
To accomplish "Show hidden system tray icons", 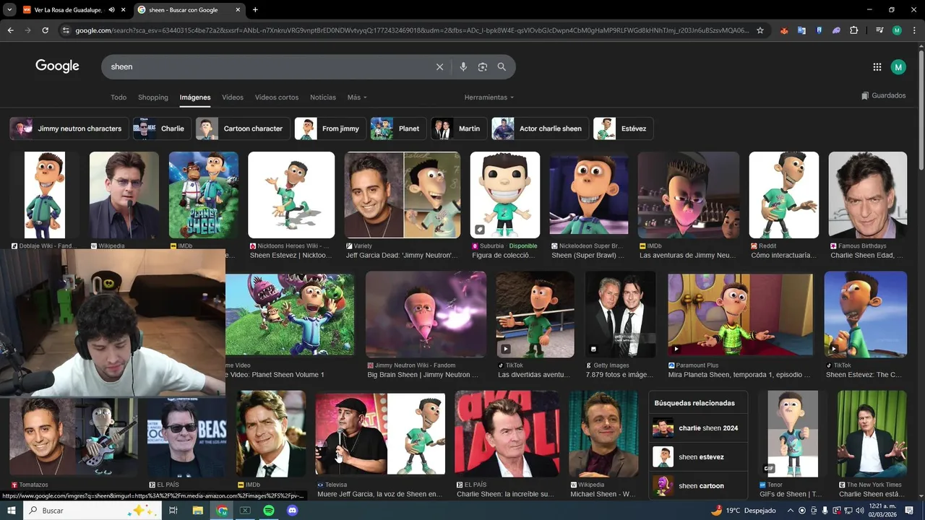I will point(790,511).
